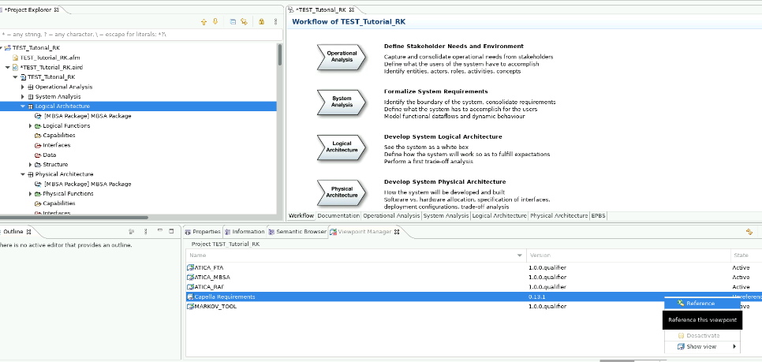Image resolution: width=762 pixels, height=362 pixels.
Task: Click the TEST_Tutorial_RK.aird file icon
Action: (x=15, y=68)
